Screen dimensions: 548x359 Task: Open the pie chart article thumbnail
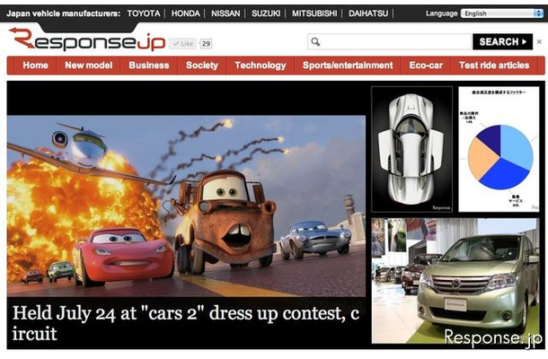499,149
